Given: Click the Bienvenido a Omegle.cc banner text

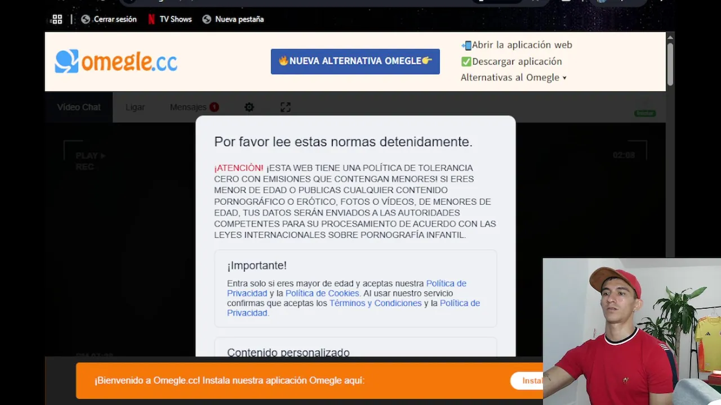Looking at the screenshot, I should (229, 380).
